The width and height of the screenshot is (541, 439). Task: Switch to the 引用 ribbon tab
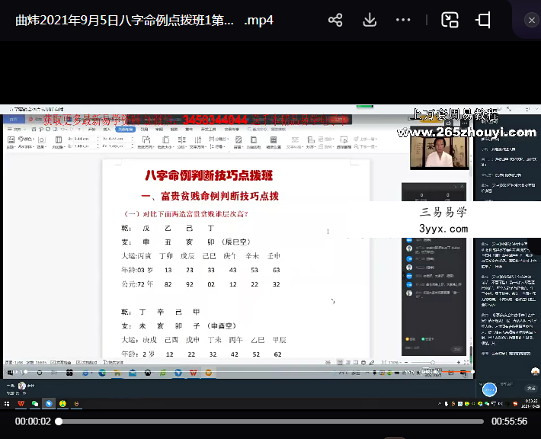[144, 130]
